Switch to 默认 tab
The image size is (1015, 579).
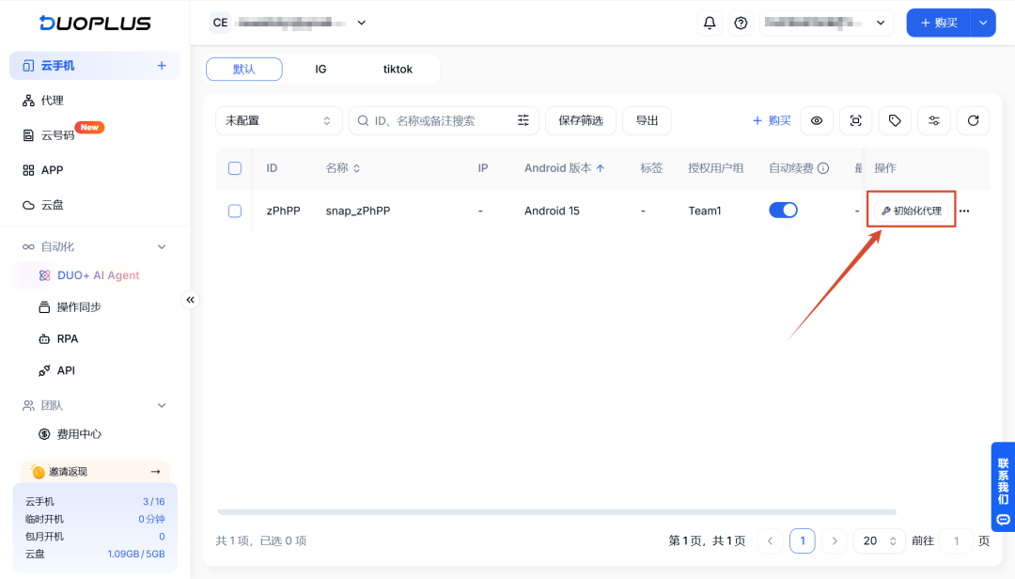244,70
